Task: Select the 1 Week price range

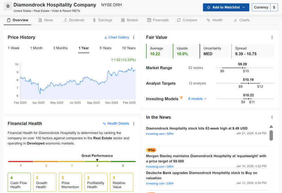Action: click(x=14, y=48)
